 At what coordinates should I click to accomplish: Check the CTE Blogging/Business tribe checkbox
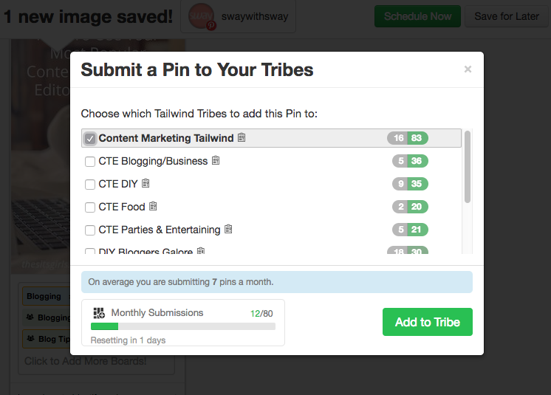tap(90, 162)
